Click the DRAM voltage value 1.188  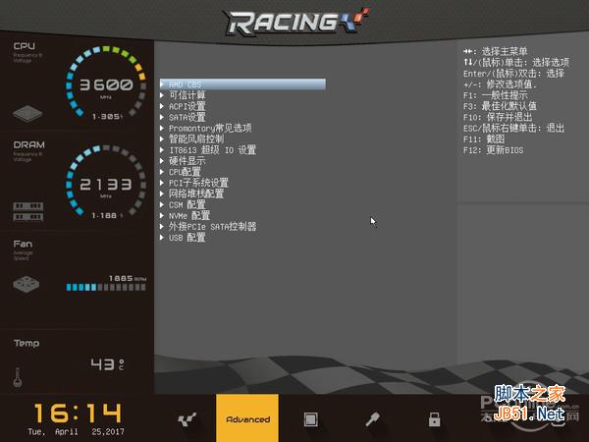pos(107,215)
